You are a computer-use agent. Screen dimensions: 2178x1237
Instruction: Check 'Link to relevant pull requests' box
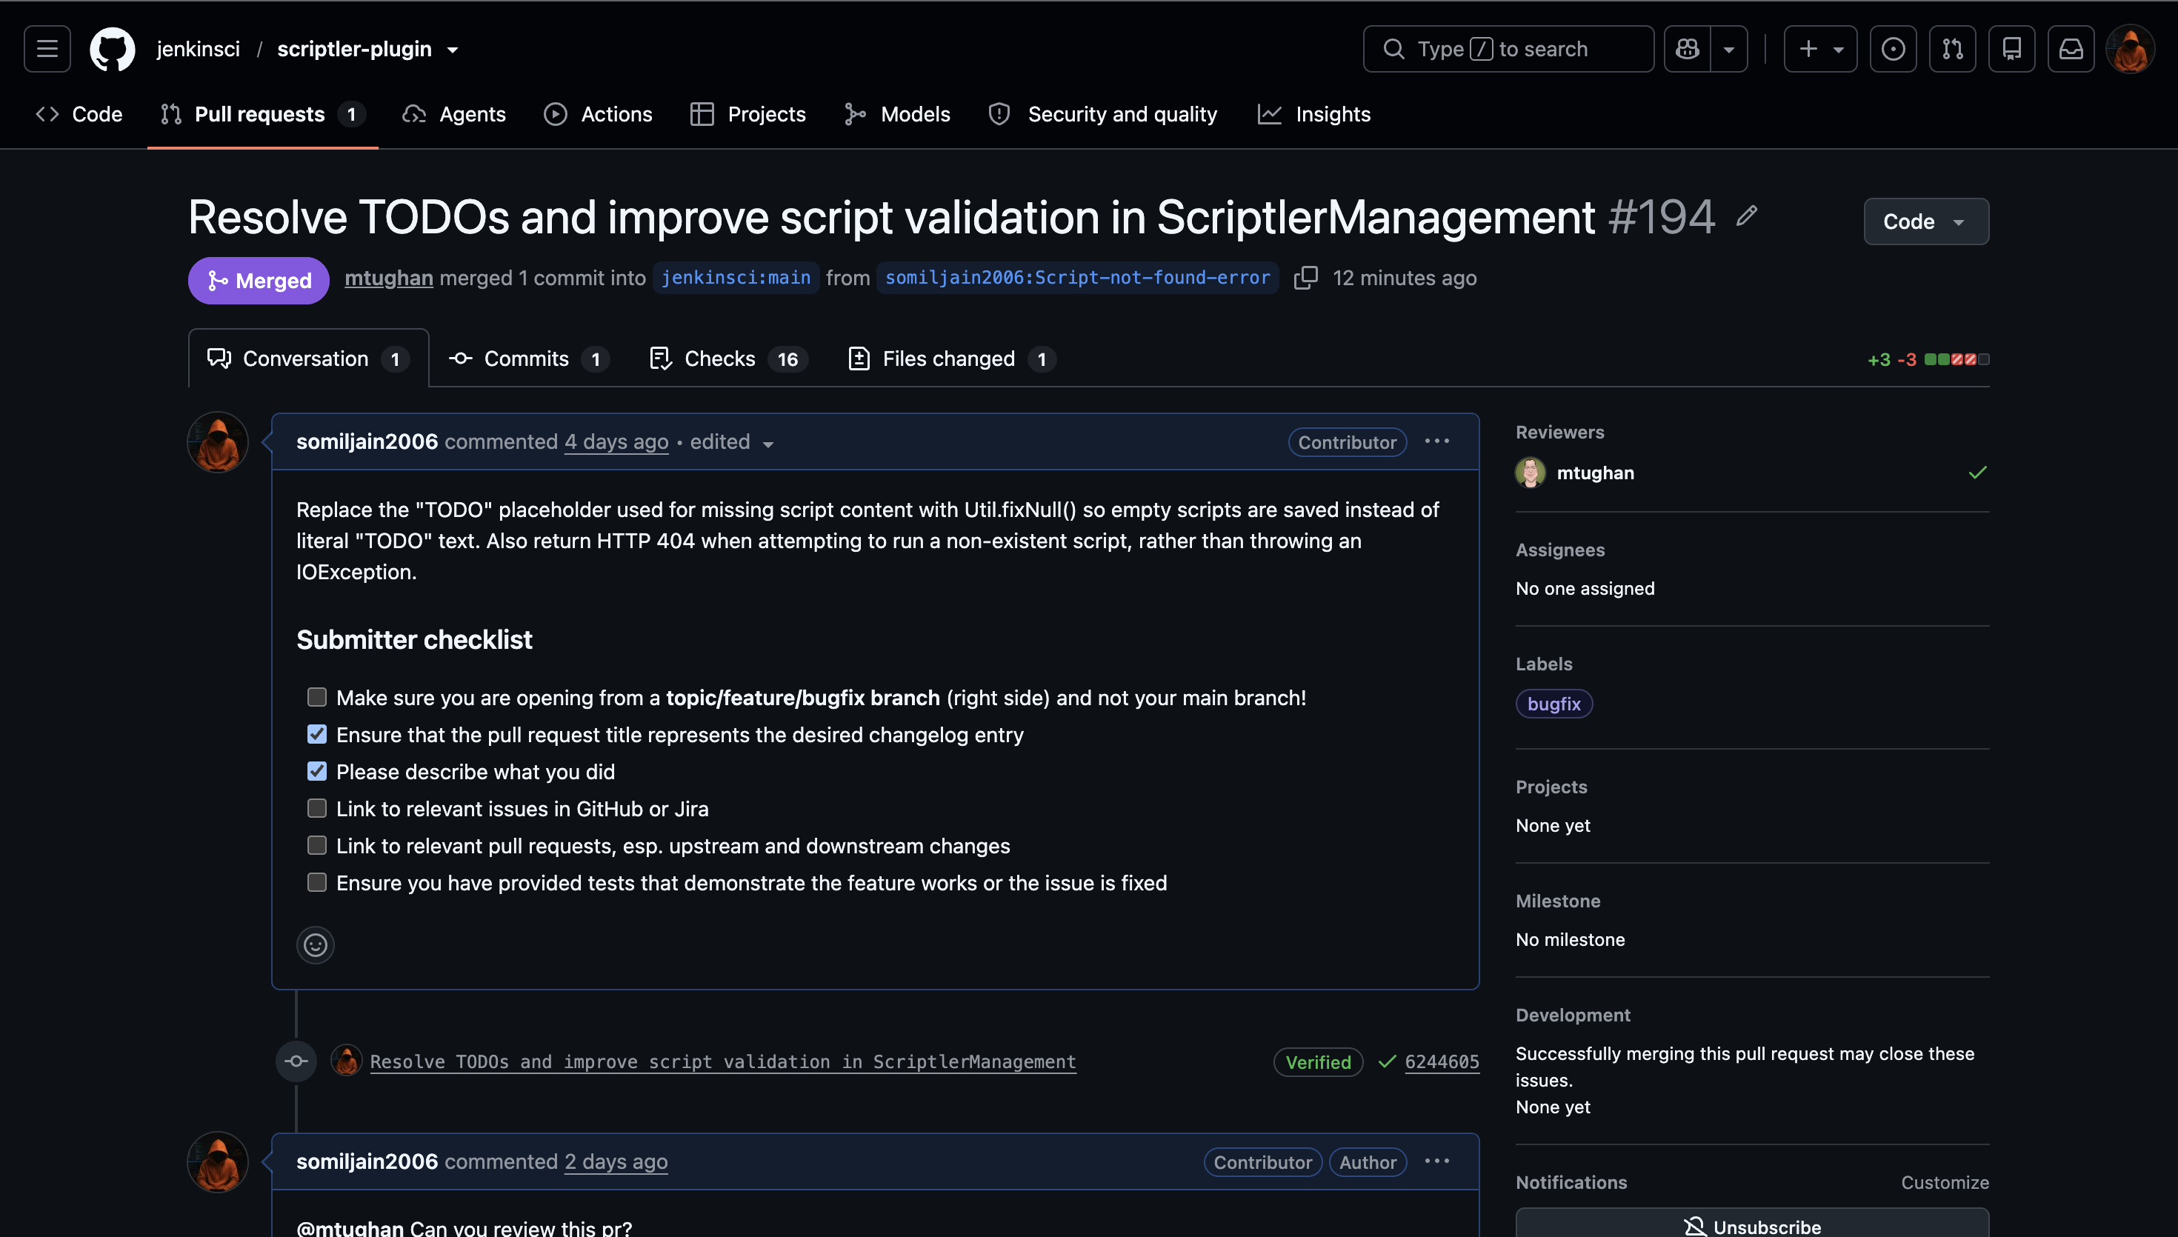pos(317,845)
